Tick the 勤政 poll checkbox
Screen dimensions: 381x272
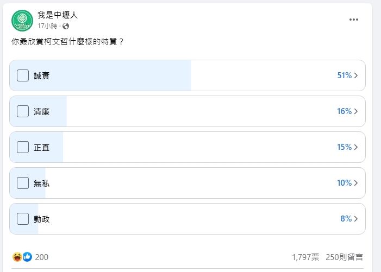click(23, 219)
